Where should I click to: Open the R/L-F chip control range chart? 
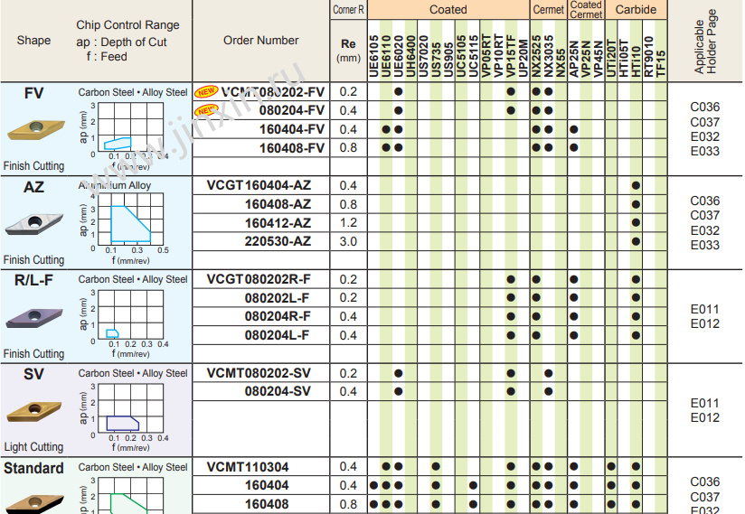click(x=129, y=317)
